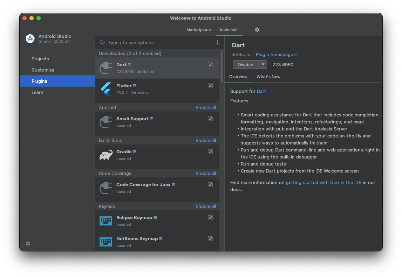The height and width of the screenshot is (277, 402).
Task: Click the bundled badge icon next to Dart
Action: 129,65
